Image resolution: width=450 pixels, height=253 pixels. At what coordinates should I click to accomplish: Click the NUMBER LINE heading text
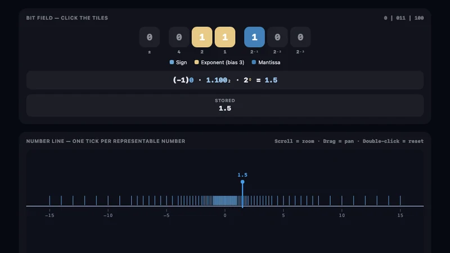(106, 141)
